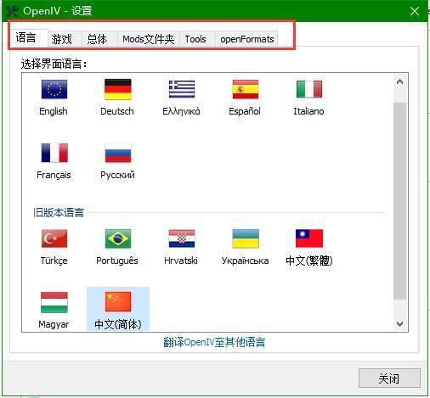Select the Español Spanish flag

pyautogui.click(x=246, y=89)
